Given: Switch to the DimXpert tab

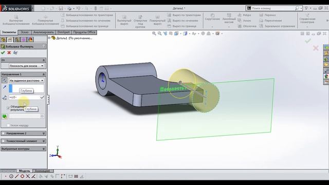Looking at the screenshot, I should tap(63, 32).
